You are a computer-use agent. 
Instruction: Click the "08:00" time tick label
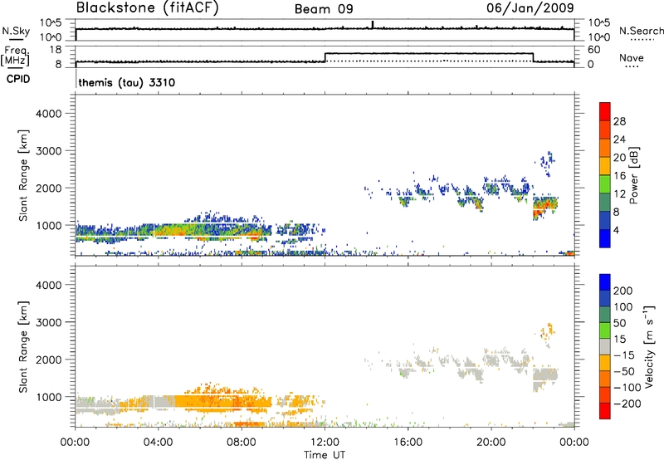point(242,443)
